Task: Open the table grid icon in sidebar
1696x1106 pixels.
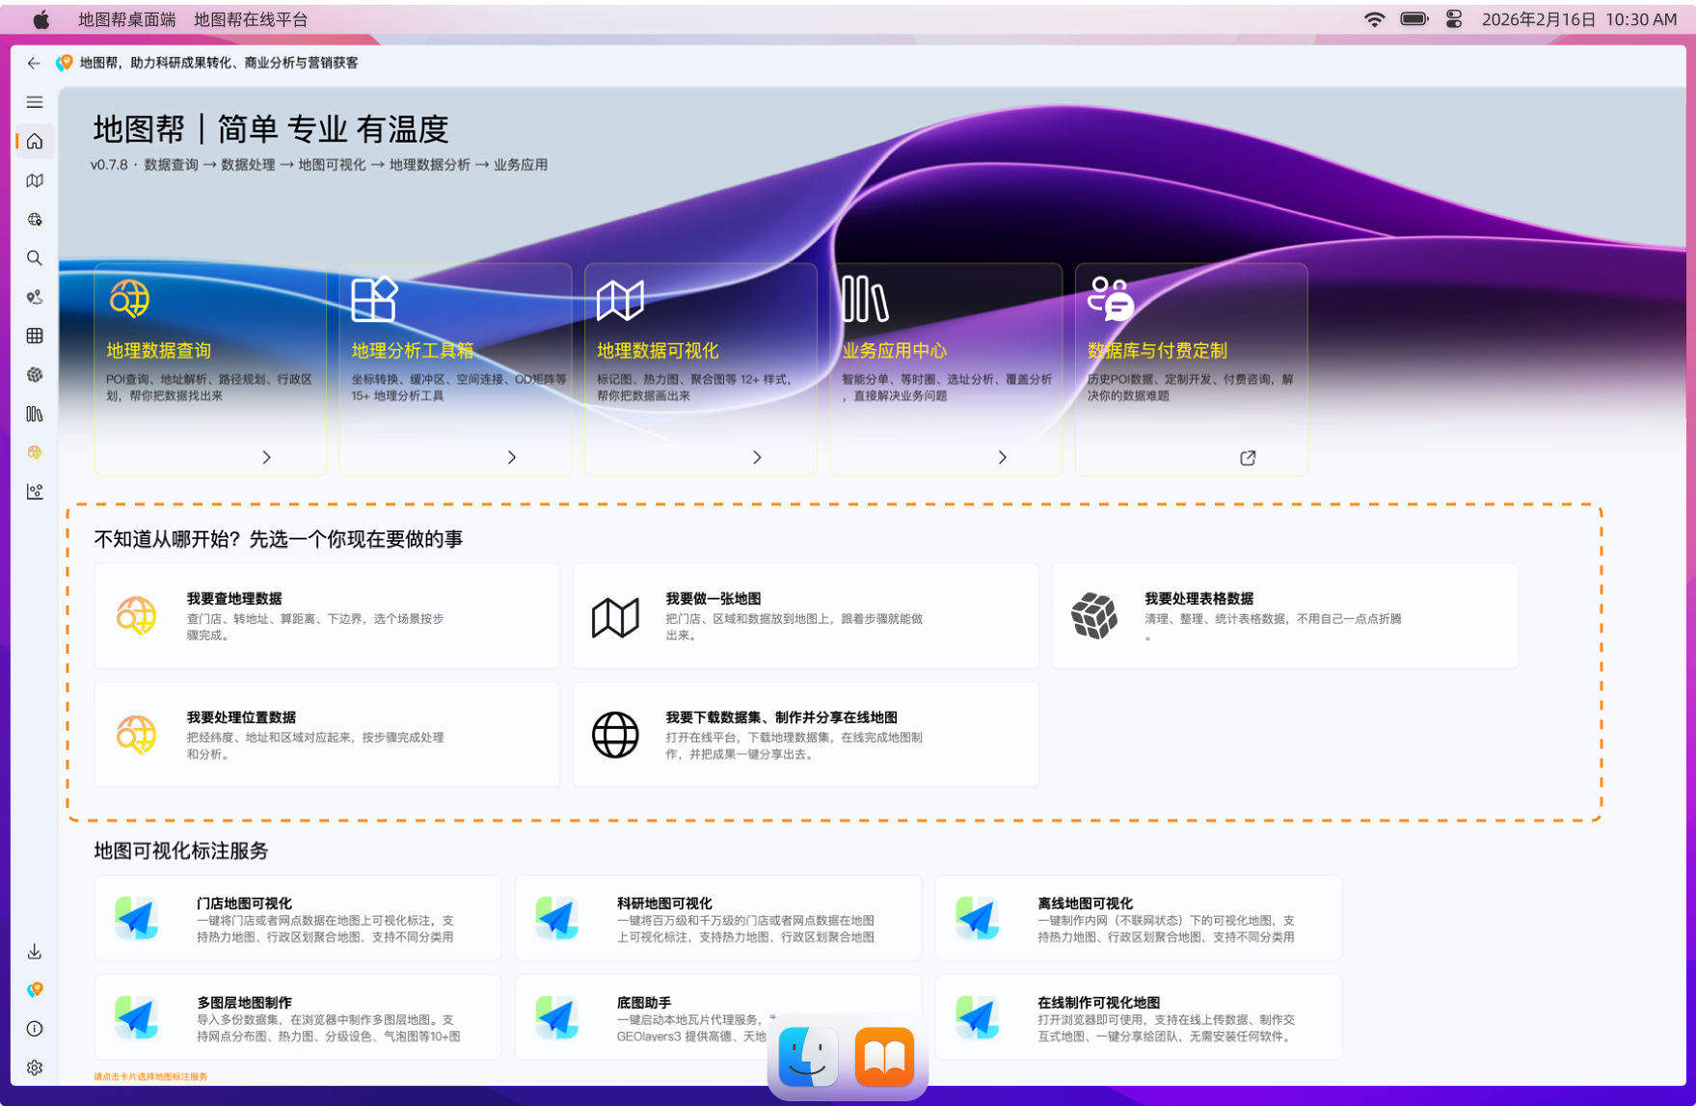Action: click(x=35, y=335)
